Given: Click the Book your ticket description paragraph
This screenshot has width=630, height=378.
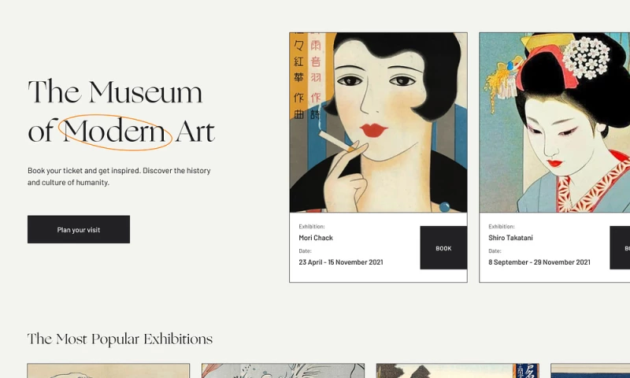Looking at the screenshot, I should 120,176.
